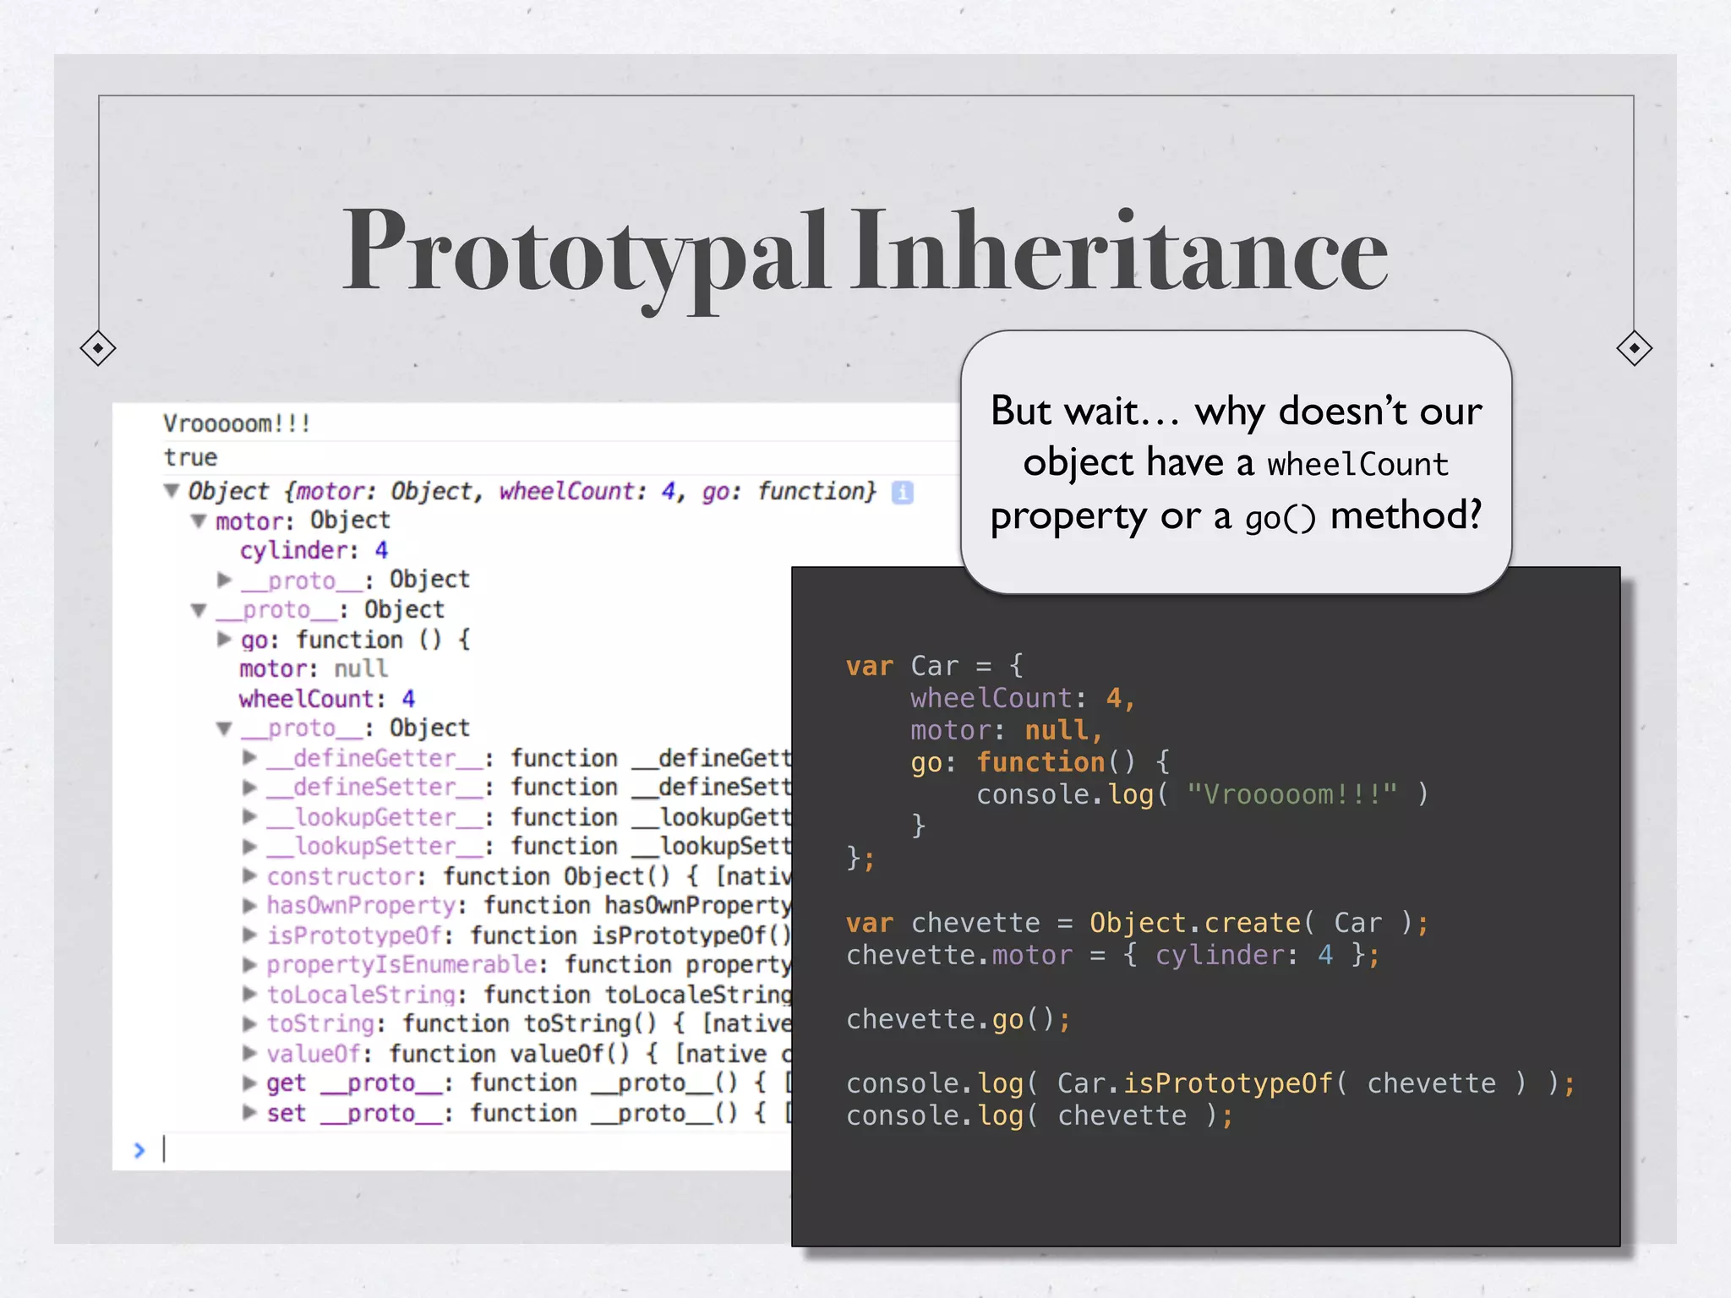Expand the toString function entry
The image size is (1731, 1298).
pyautogui.click(x=250, y=1023)
